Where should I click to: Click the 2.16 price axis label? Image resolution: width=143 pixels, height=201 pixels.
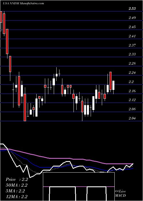pyautogui.click(x=132, y=91)
